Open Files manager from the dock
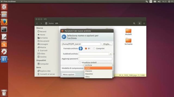Image resolution: width=174 pixels, height=97 pixels. tap(4, 15)
